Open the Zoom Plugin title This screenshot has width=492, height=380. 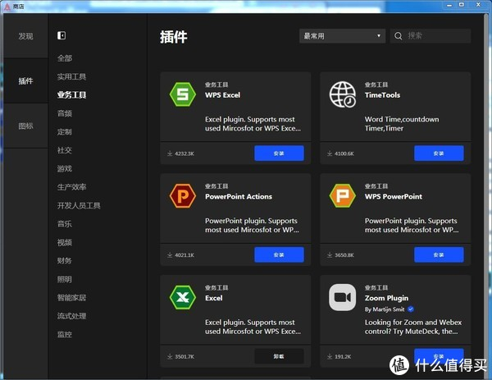point(386,298)
